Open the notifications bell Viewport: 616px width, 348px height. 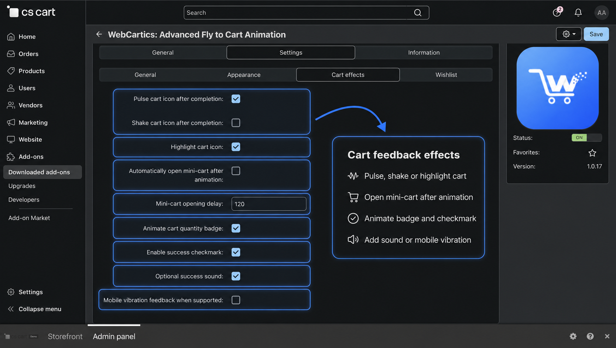(578, 13)
